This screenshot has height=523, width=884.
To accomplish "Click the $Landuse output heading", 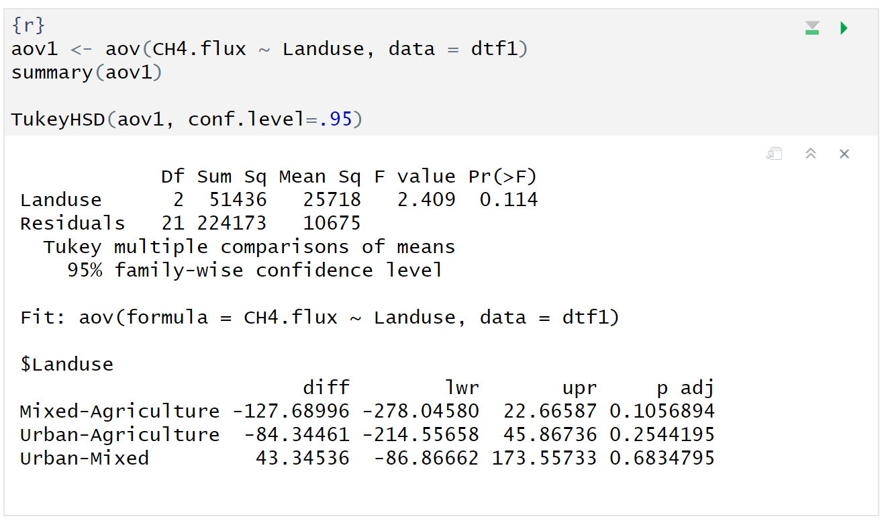I will point(66,365).
